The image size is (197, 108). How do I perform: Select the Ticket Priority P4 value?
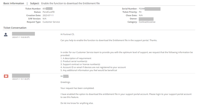point(140,12)
